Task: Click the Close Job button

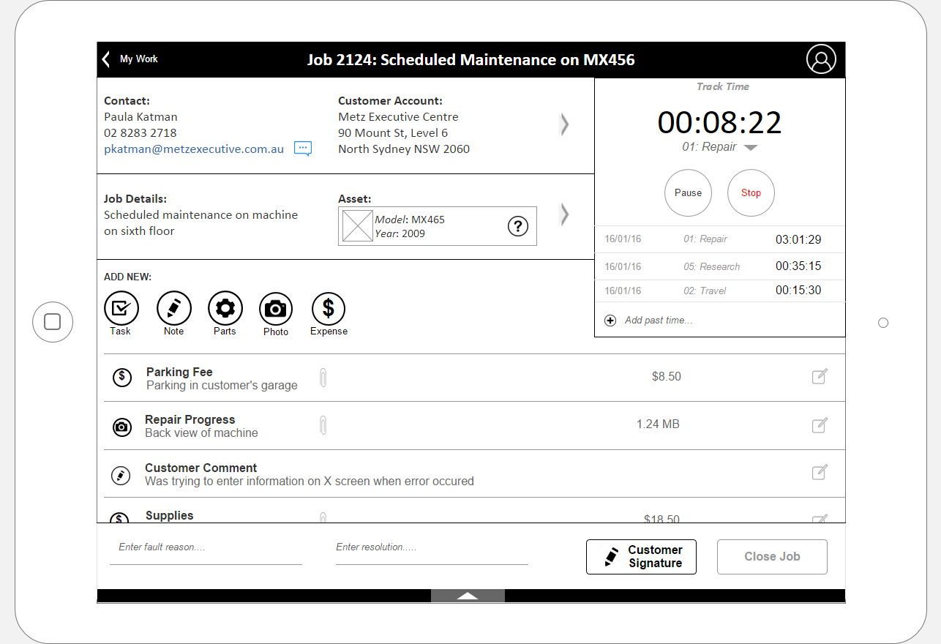Action: click(x=772, y=557)
